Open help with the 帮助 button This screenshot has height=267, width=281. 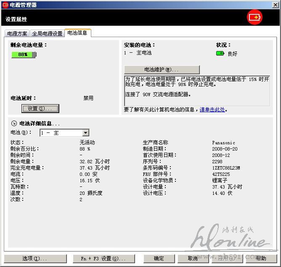pos(261,259)
